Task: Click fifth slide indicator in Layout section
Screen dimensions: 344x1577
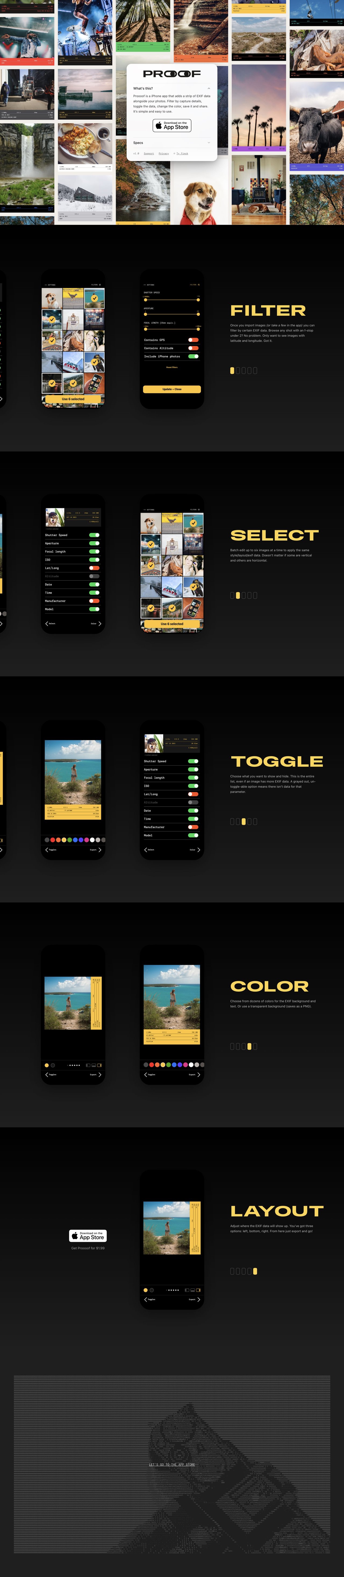Action: point(255,1271)
